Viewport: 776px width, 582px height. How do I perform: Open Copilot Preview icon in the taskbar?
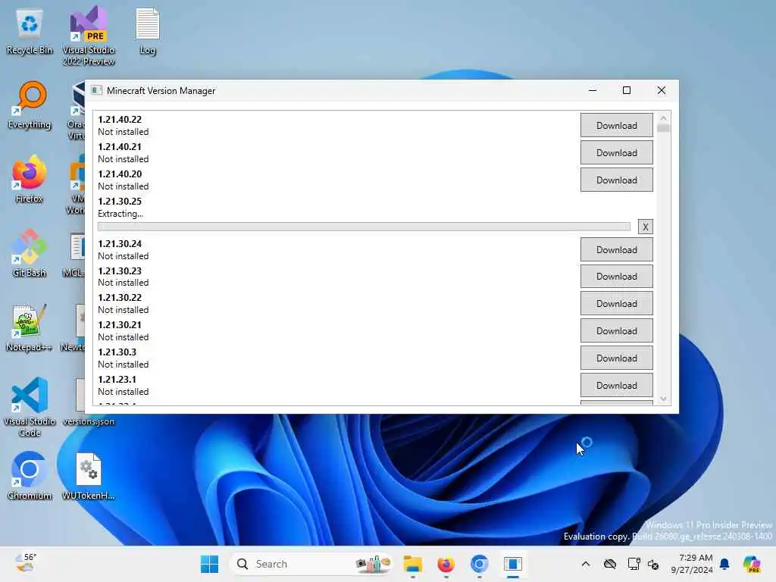point(752,564)
